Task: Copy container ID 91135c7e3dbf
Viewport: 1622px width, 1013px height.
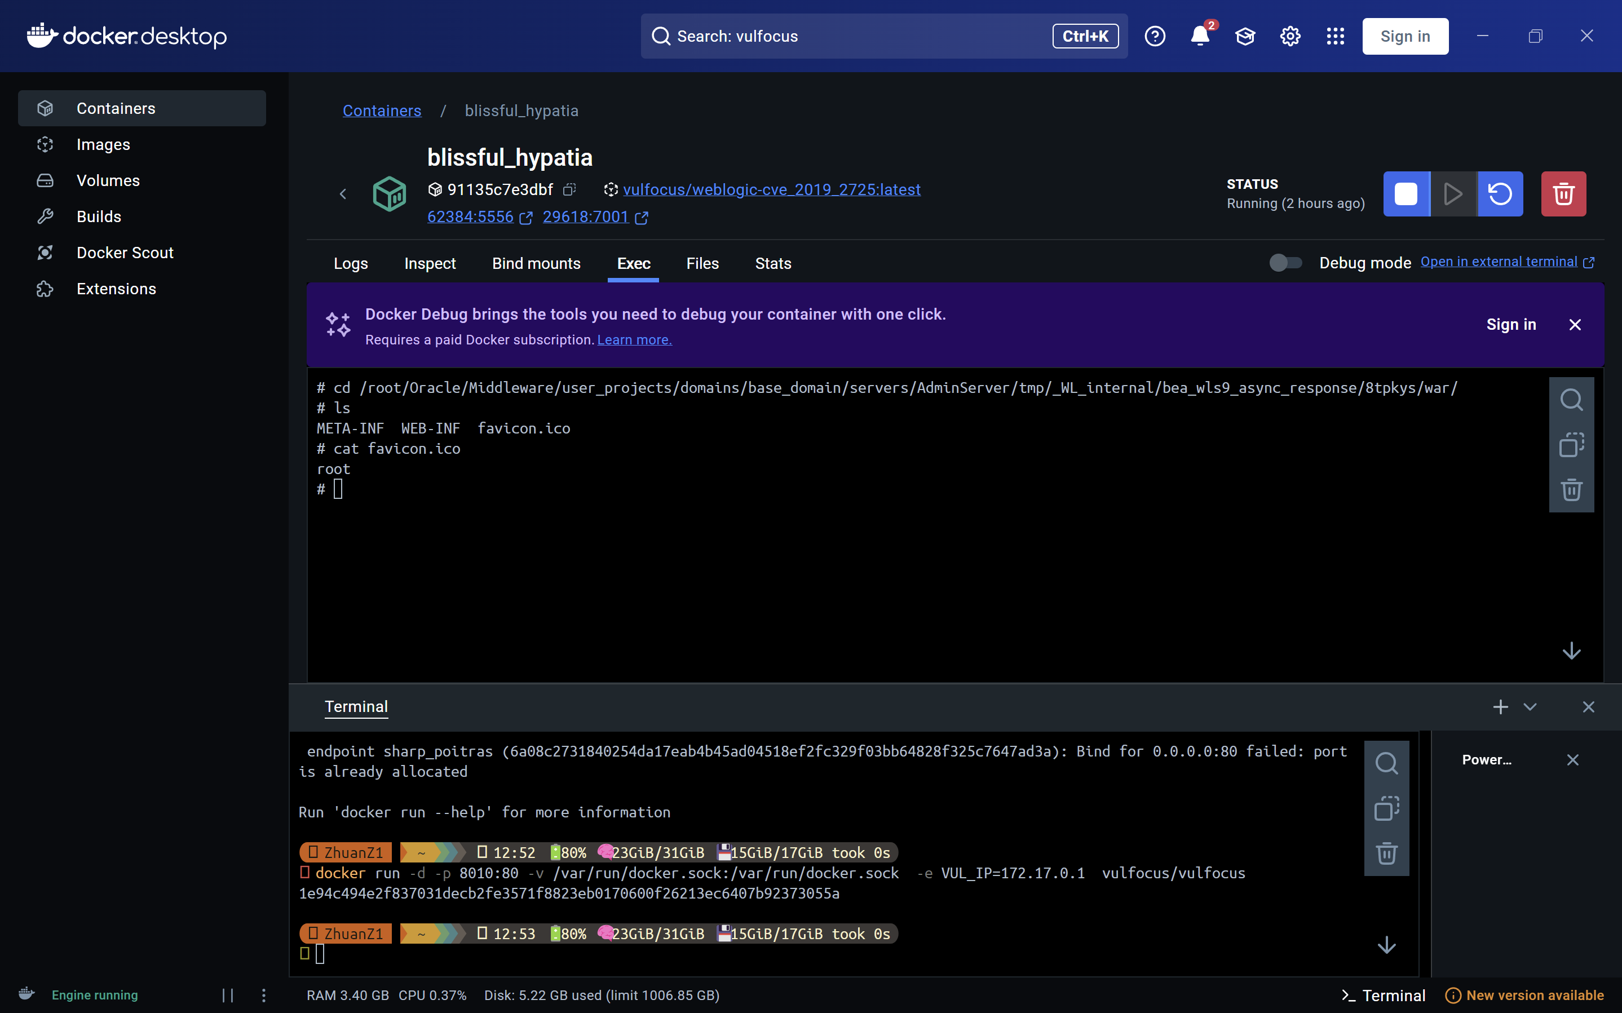Action: (569, 189)
